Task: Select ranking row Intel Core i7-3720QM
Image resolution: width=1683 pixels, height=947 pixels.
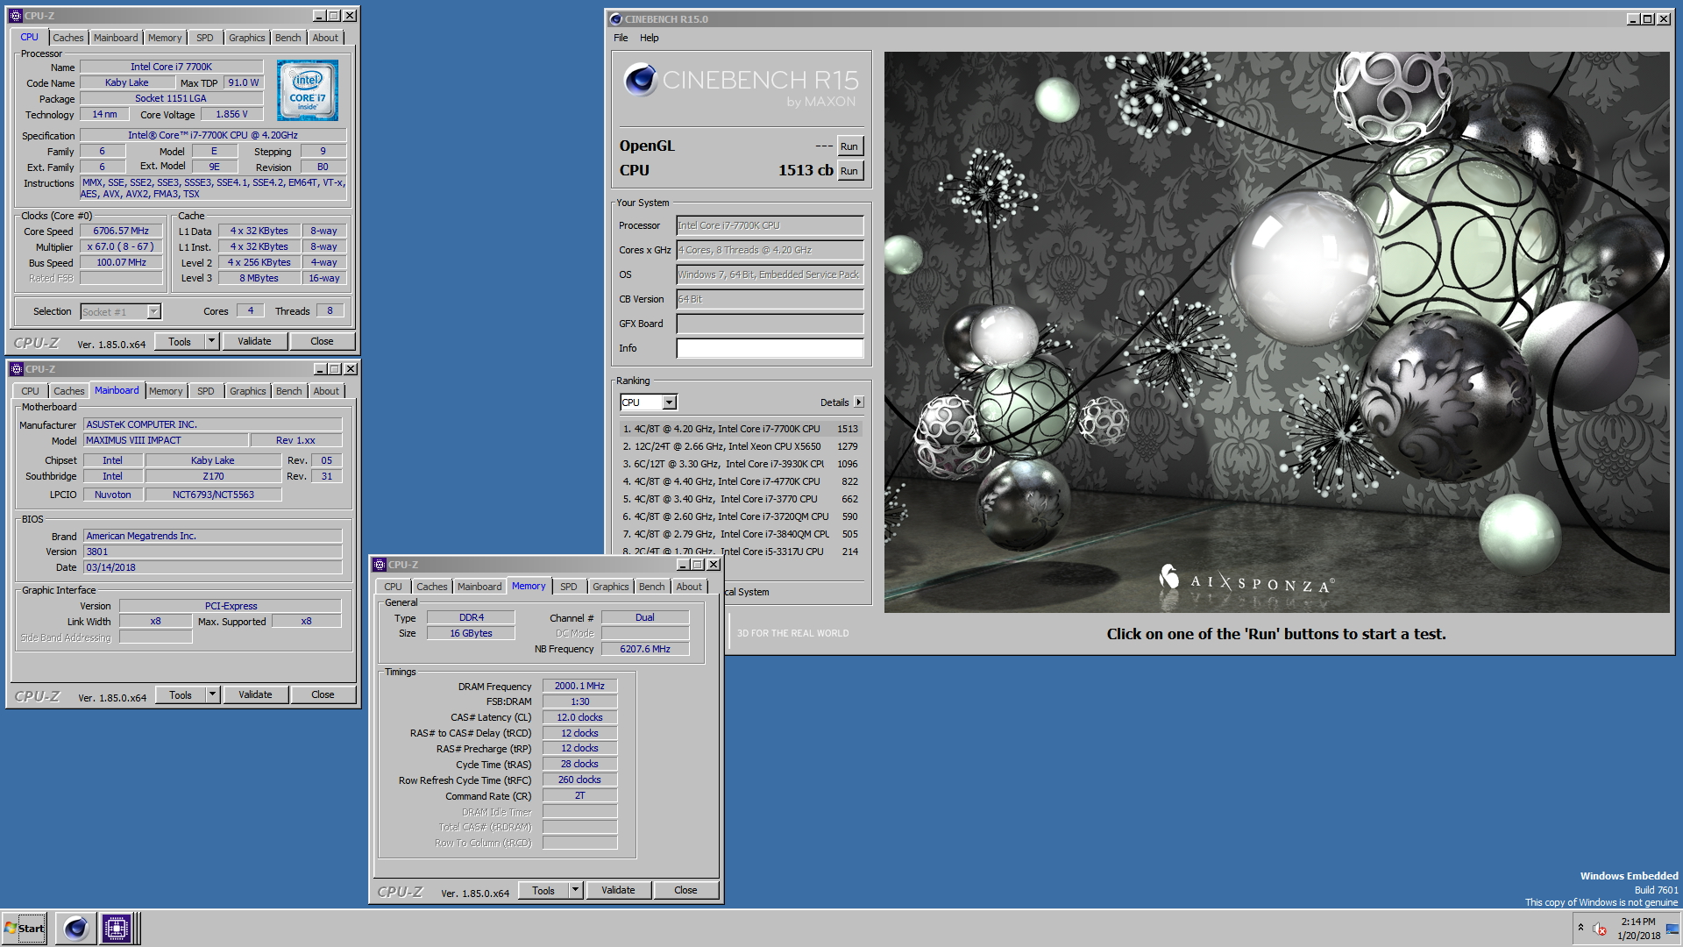Action: point(741,516)
